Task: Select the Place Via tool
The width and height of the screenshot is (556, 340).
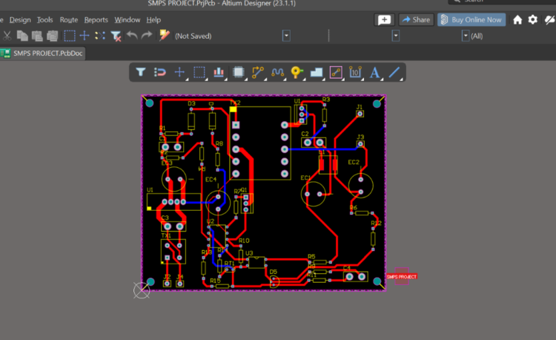Action: pos(297,72)
